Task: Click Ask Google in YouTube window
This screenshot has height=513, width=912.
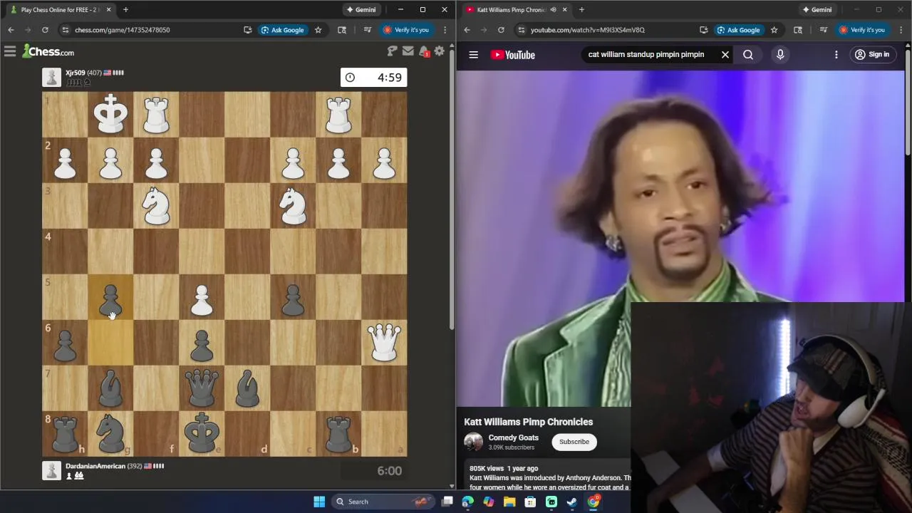Action: (x=738, y=30)
